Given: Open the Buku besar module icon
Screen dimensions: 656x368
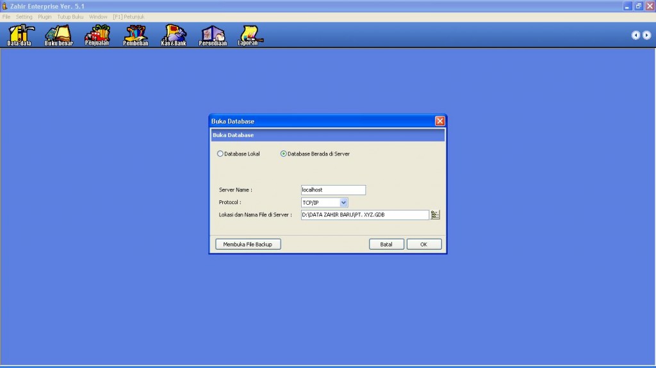Looking at the screenshot, I should [x=58, y=35].
